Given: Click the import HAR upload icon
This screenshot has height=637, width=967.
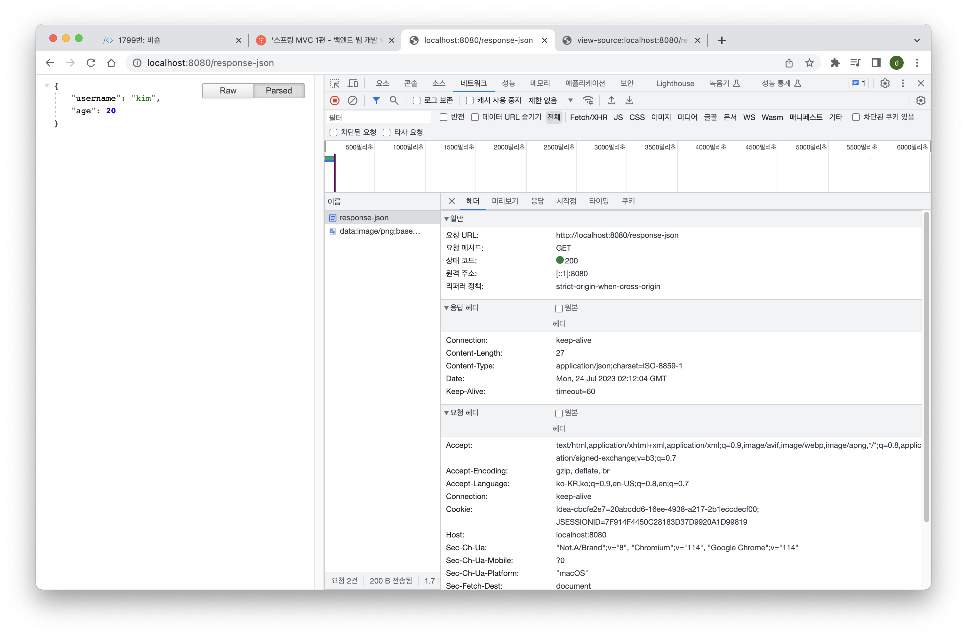Looking at the screenshot, I should (611, 101).
